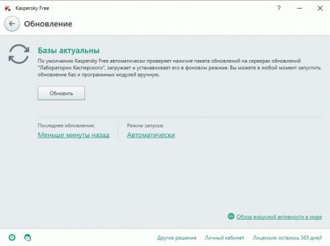Click the Последнее обновление label
The width and height of the screenshot is (330, 246).
66,125
